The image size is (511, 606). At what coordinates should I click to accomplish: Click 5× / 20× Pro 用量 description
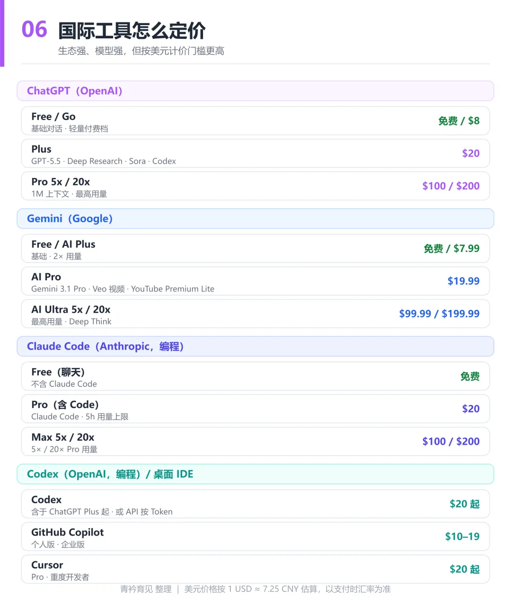pyautogui.click(x=64, y=449)
